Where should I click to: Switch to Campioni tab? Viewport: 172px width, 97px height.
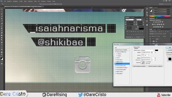pos(155,8)
